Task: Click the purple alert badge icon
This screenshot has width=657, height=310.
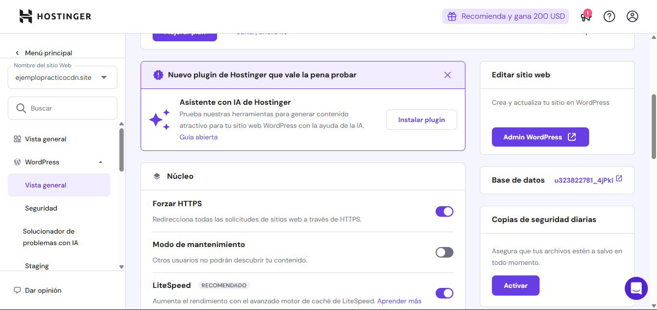Action: coord(158,75)
